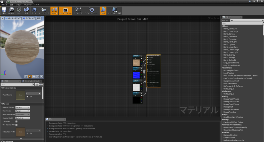Screen dimensions: 264x142
Task: Enable the Two Sided checkbox
Action: [16, 121]
